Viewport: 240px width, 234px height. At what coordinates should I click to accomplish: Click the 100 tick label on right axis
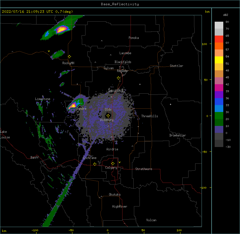coord(204,44)
